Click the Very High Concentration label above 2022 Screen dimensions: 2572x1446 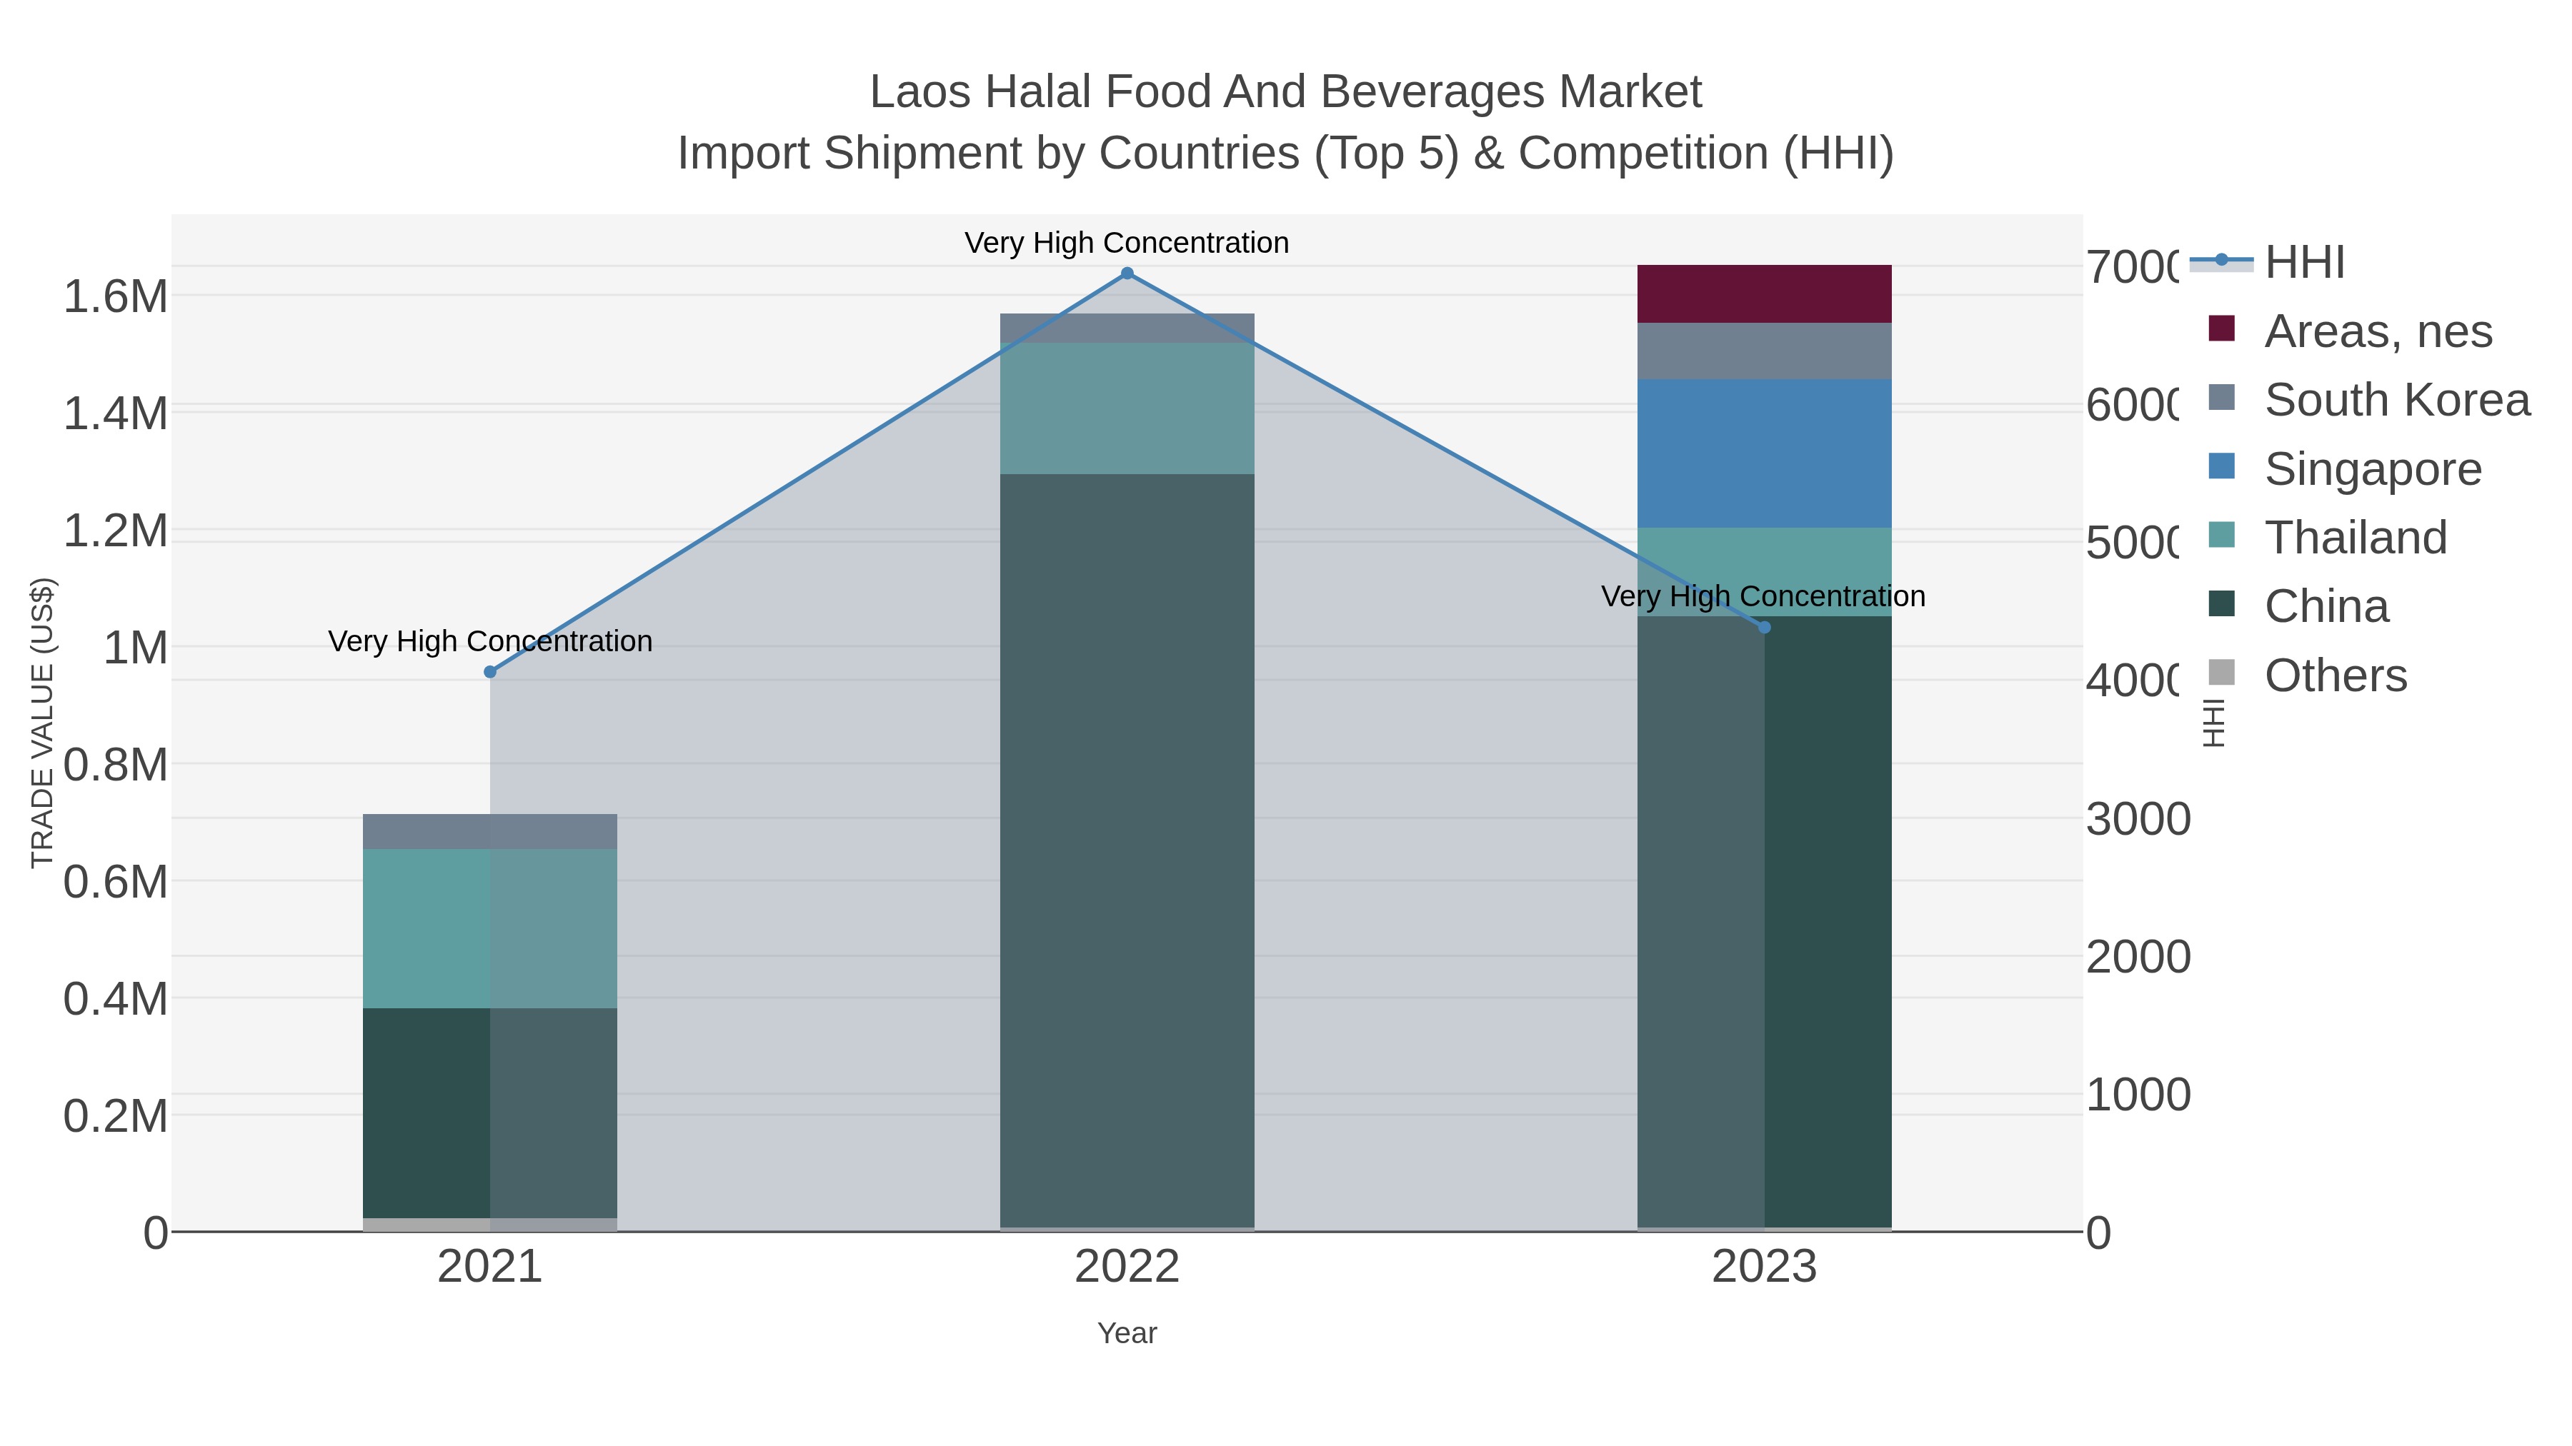[x=1127, y=243]
